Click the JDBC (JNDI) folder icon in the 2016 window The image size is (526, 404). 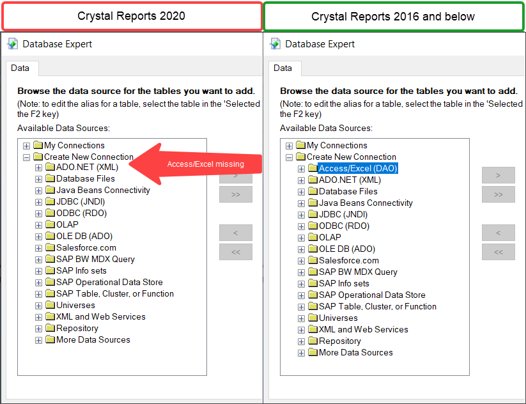313,214
